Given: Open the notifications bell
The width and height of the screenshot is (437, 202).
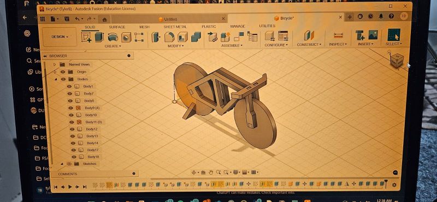Looking at the screenshot, I should pos(381,16).
